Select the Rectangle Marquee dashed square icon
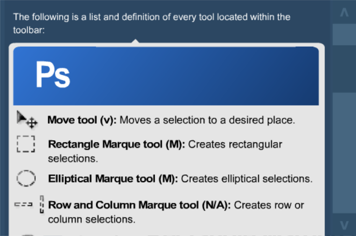 [x=25, y=144]
